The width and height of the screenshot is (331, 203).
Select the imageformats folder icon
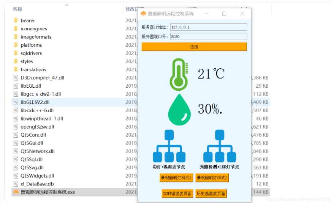16,37
